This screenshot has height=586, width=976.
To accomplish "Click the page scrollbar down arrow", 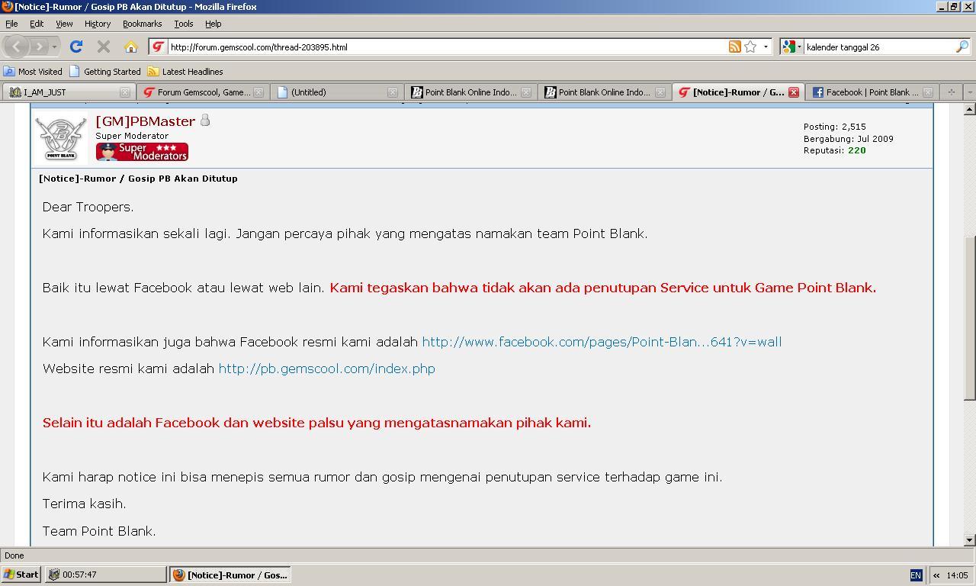I will [x=969, y=540].
